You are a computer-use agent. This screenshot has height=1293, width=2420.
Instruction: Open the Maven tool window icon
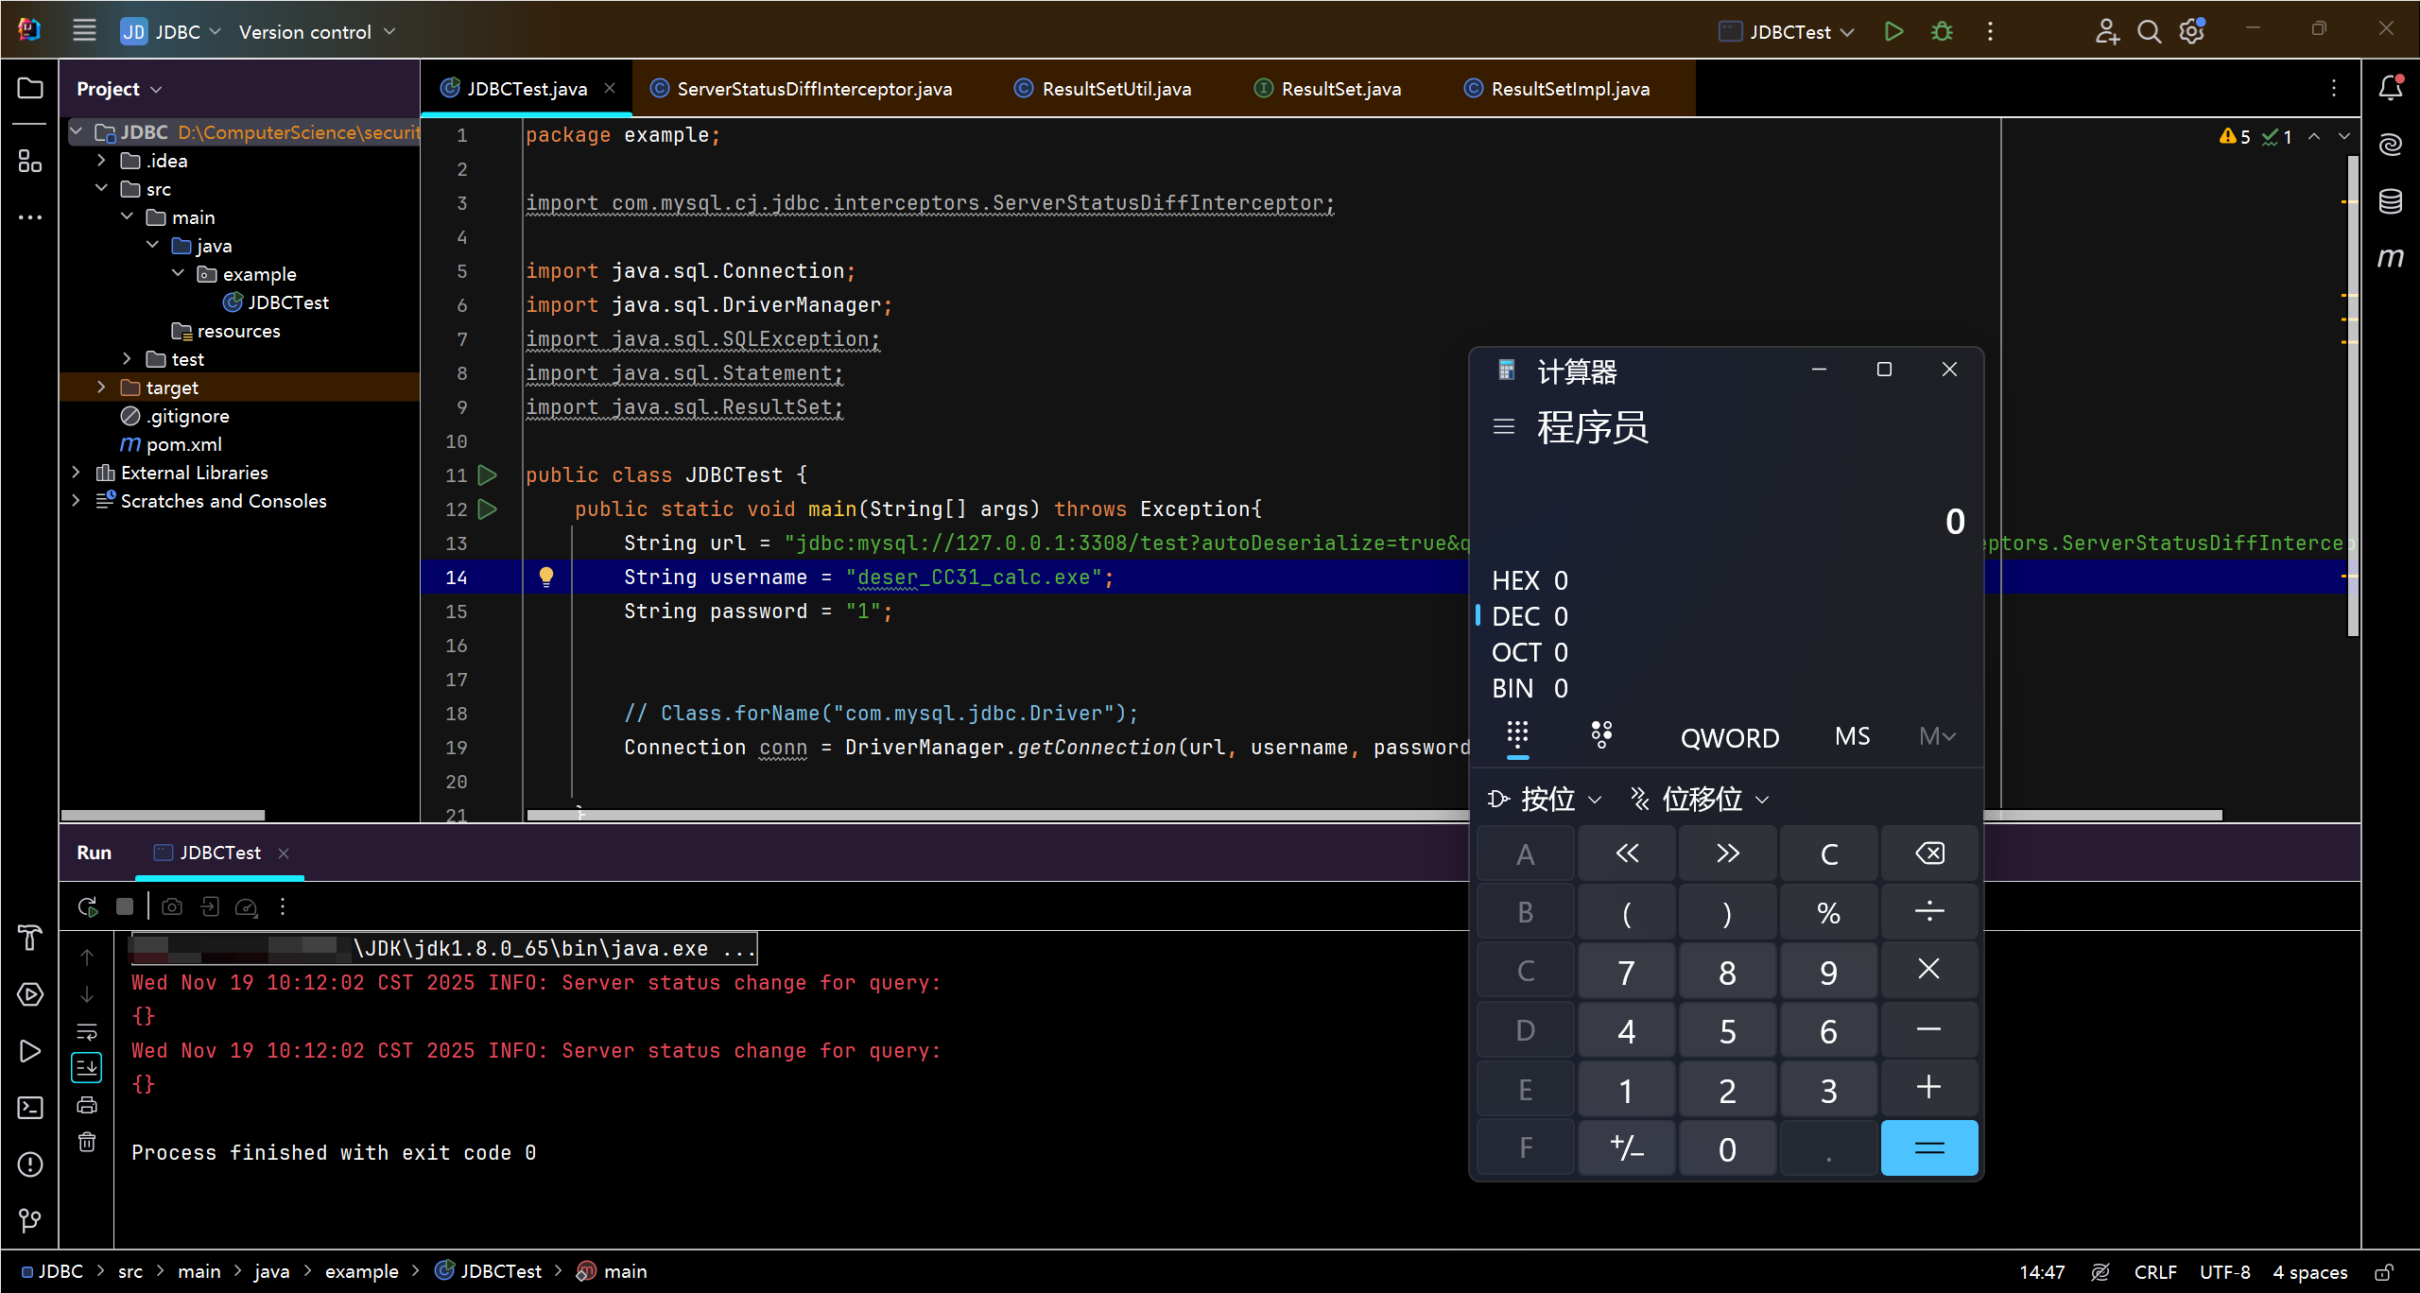(x=2390, y=257)
